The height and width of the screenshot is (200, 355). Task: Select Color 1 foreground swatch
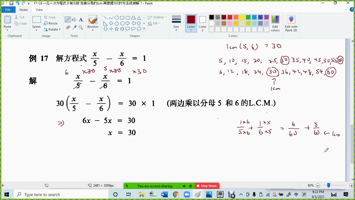pos(191,23)
